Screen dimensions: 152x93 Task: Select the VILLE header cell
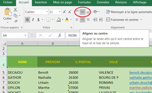click(113, 62)
